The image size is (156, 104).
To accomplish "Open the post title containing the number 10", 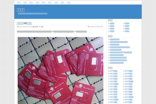I will (24, 23).
